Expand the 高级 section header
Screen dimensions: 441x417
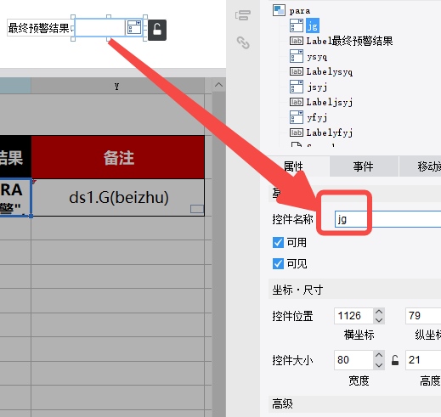(354, 404)
